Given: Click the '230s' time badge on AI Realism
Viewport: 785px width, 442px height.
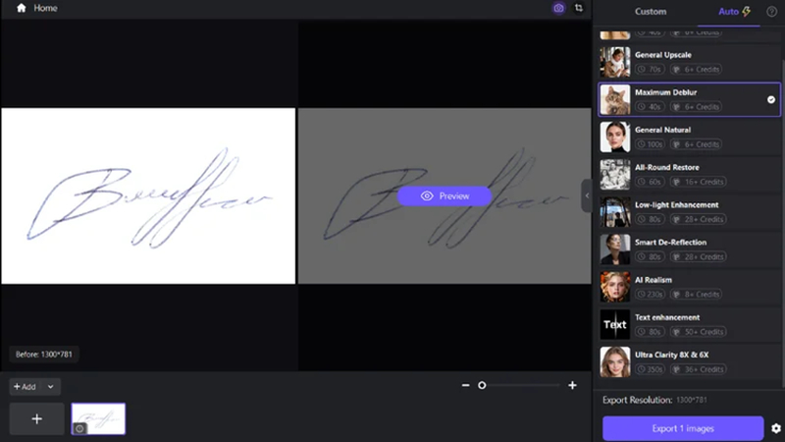Looking at the screenshot, I should coord(651,294).
